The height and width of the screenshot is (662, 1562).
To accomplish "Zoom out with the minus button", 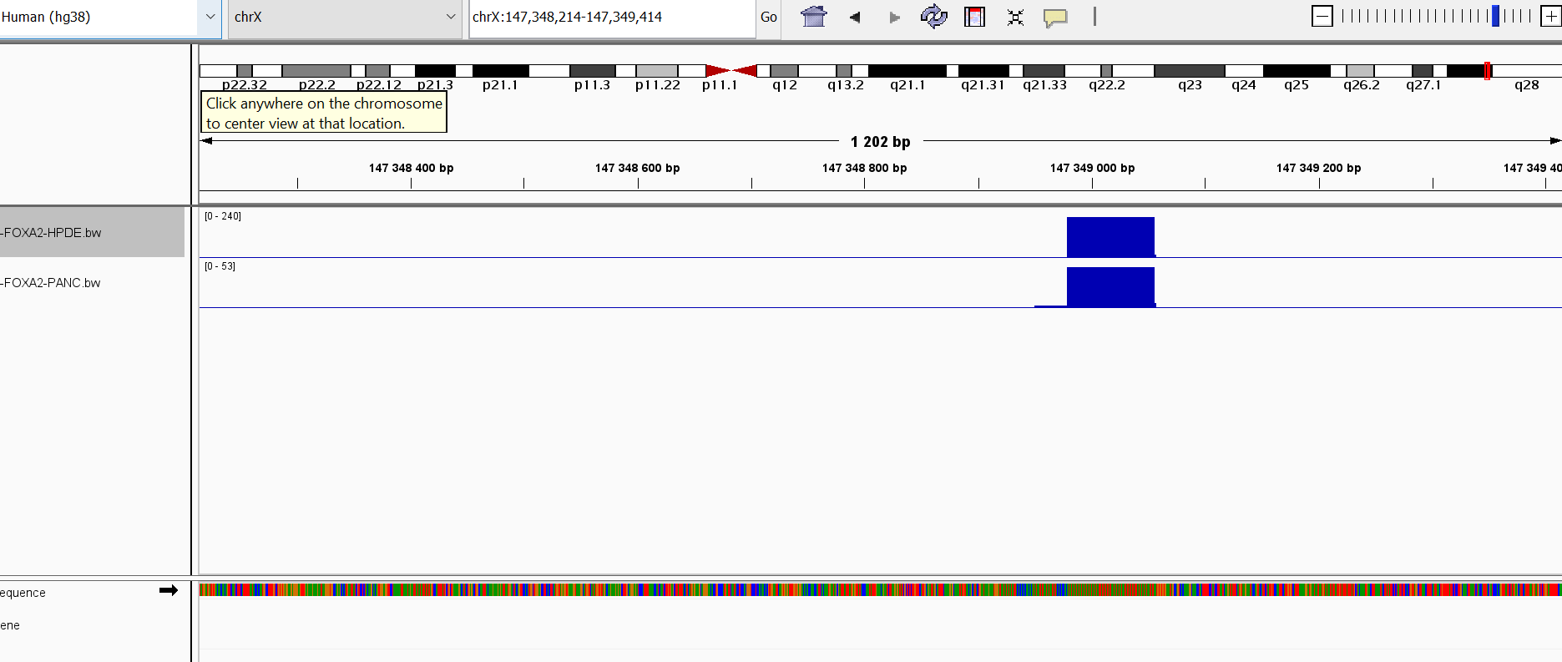I will point(1322,16).
